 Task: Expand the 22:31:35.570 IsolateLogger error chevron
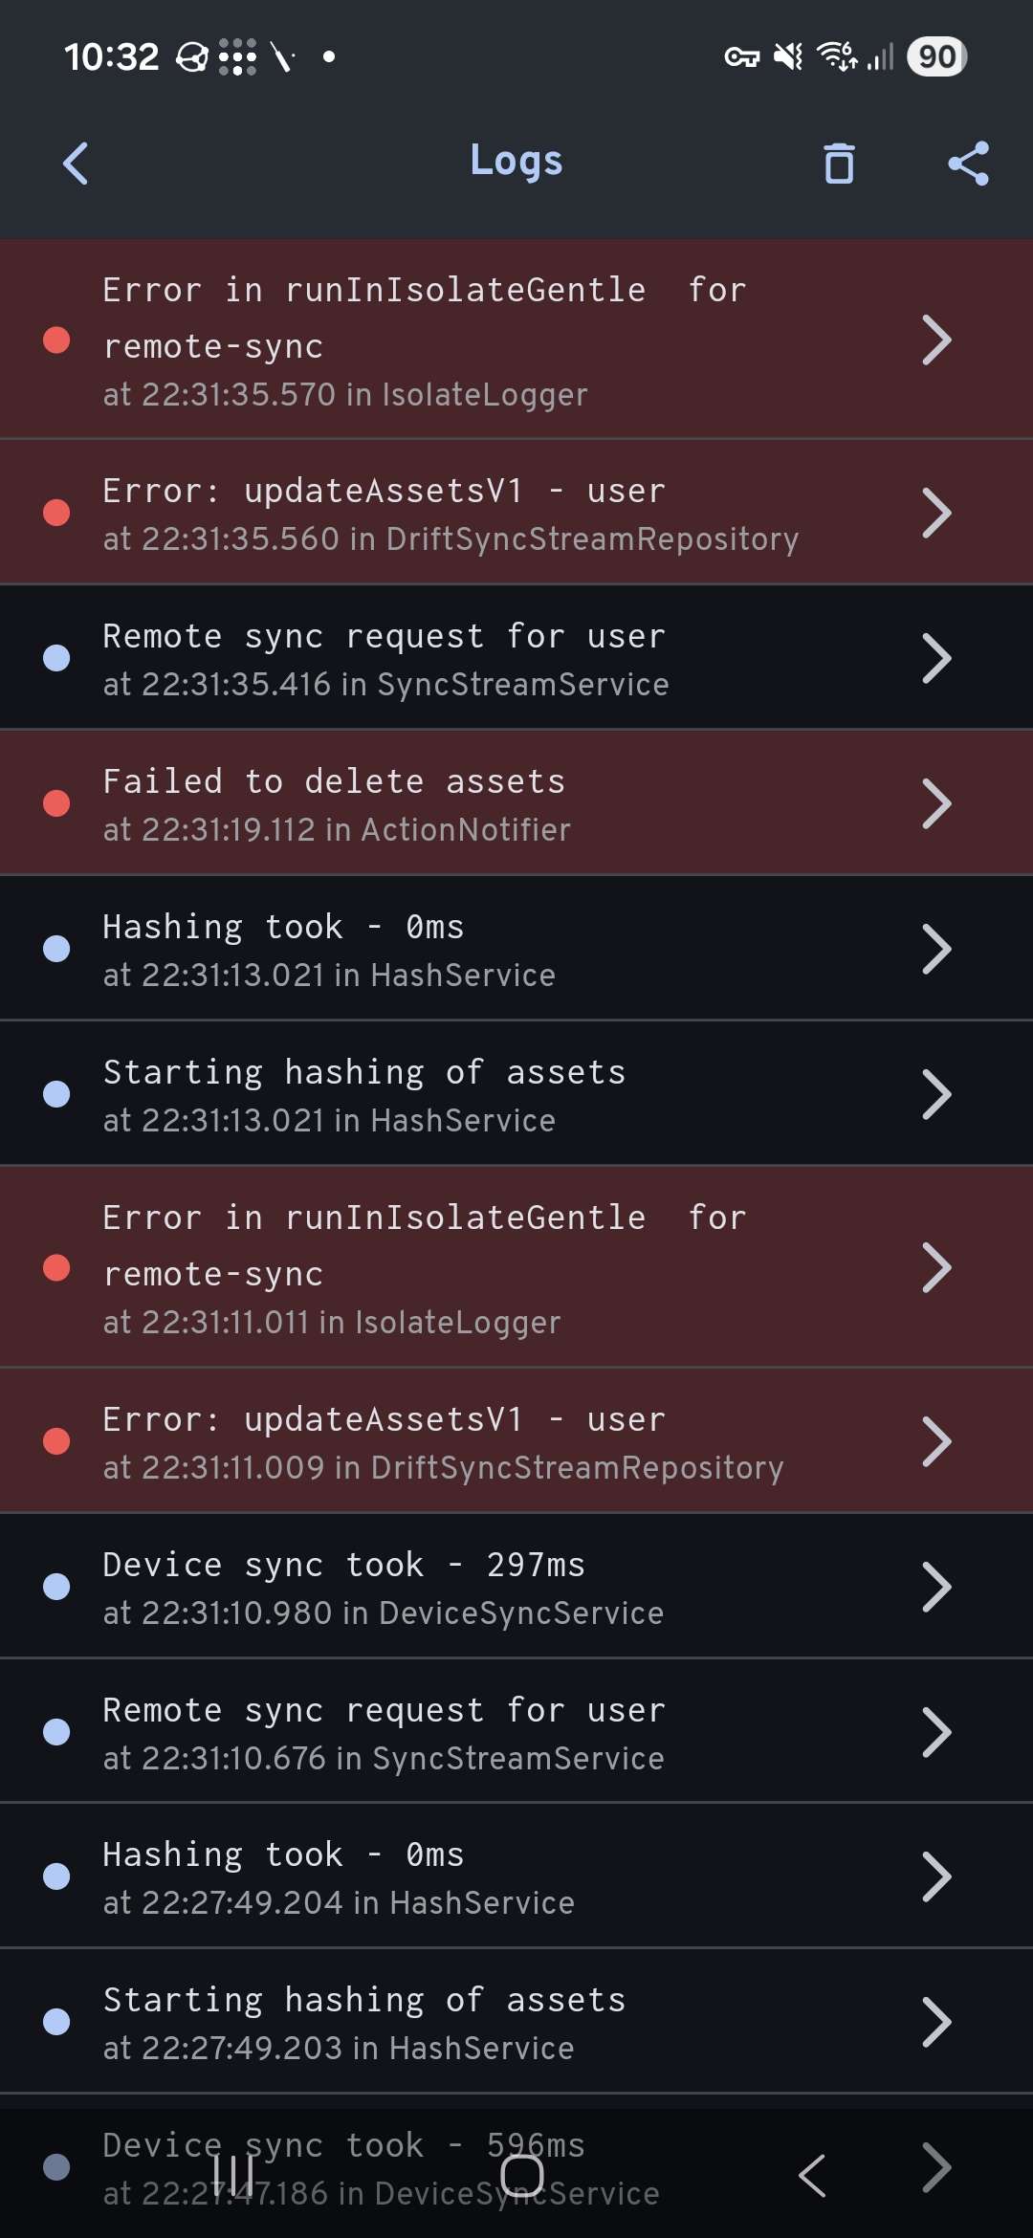[936, 340]
